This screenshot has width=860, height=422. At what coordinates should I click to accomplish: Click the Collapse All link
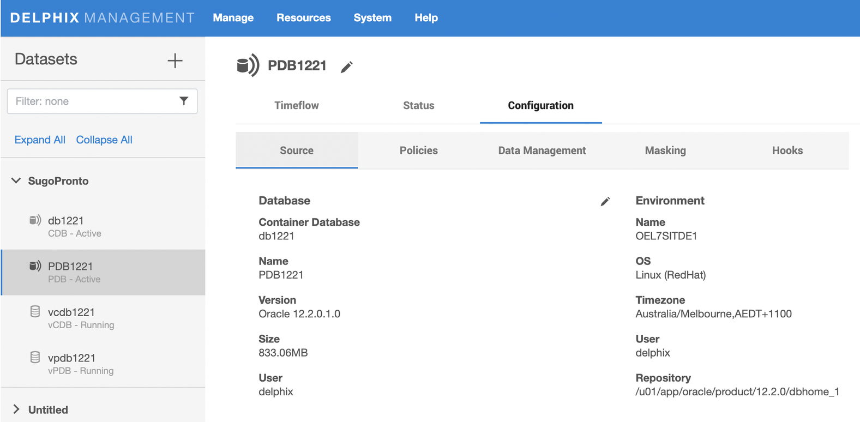pos(104,140)
